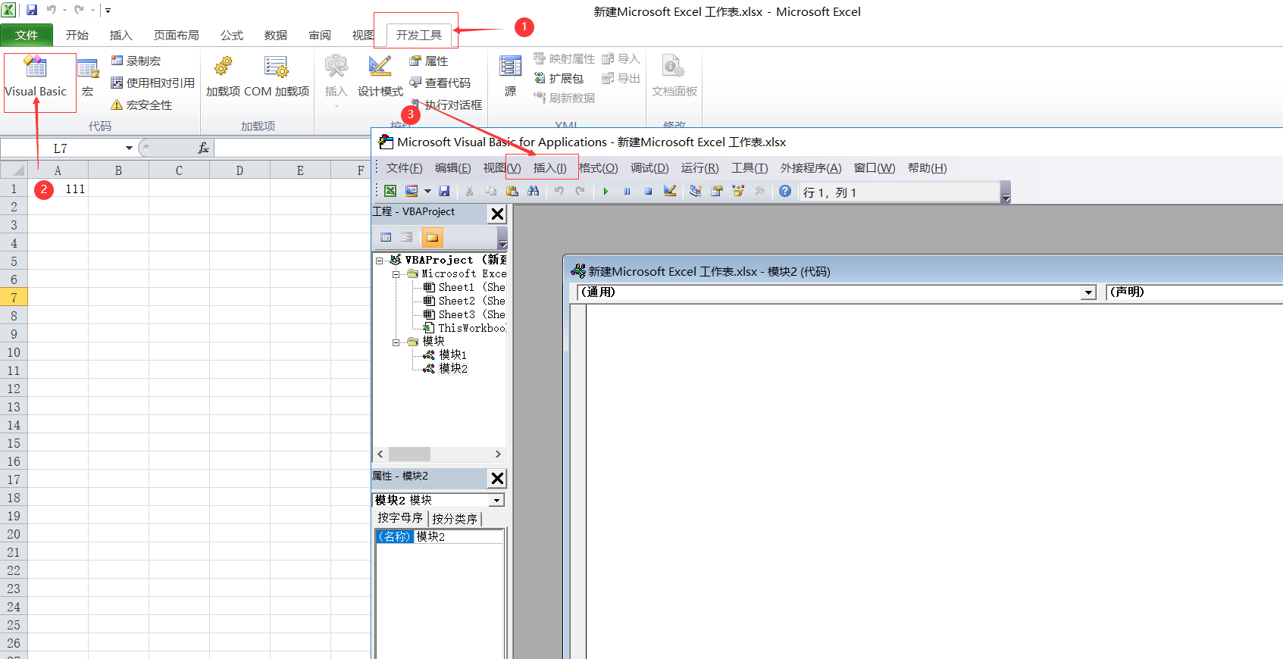Open VBA 调试(D) menu
Image resolution: width=1283 pixels, height=659 pixels.
(x=649, y=168)
